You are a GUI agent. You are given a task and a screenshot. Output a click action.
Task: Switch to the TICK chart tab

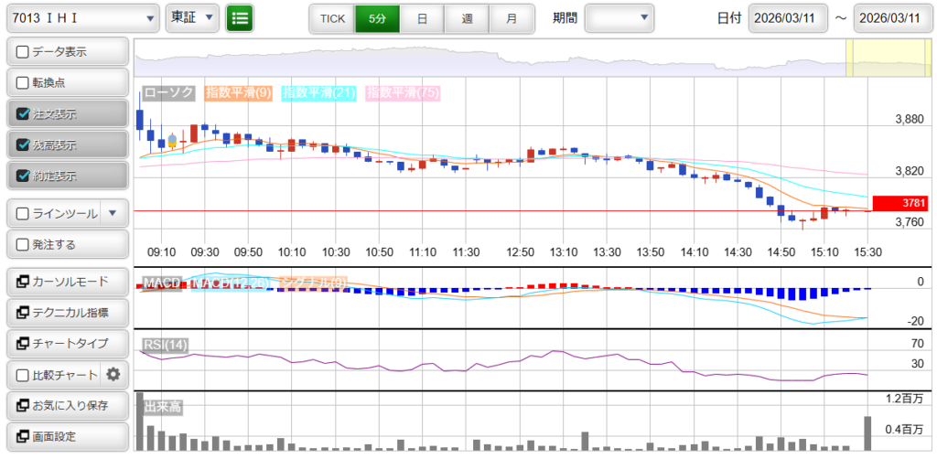click(x=331, y=18)
